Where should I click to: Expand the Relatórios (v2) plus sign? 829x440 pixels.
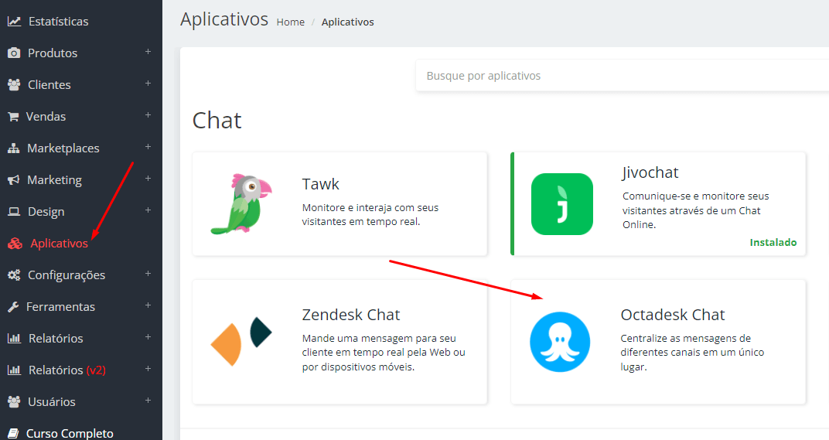tap(148, 369)
